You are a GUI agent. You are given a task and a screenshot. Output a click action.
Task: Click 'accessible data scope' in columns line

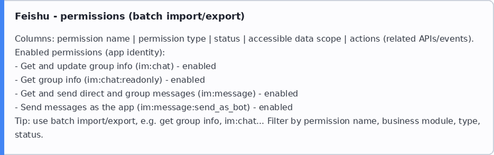click(x=295, y=39)
